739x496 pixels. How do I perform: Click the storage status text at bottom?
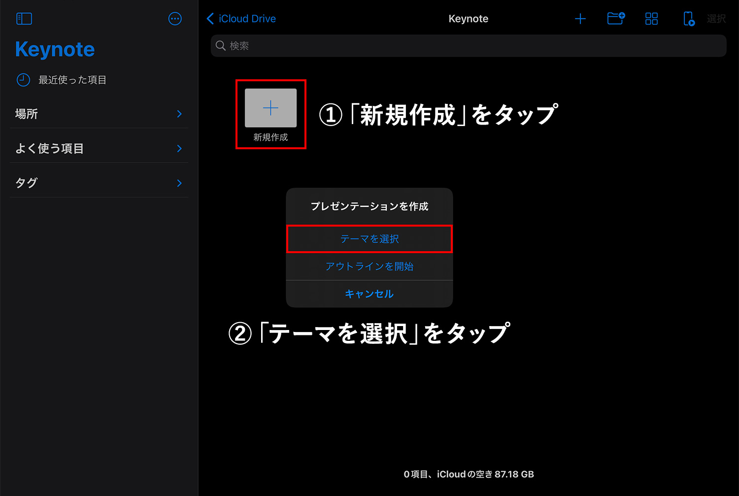[469, 474]
